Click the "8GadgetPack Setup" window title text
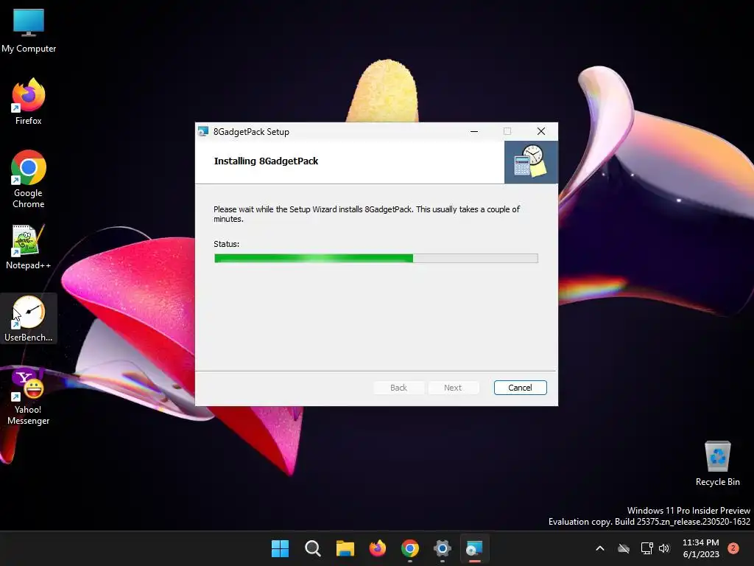The height and width of the screenshot is (566, 754). pyautogui.click(x=251, y=132)
